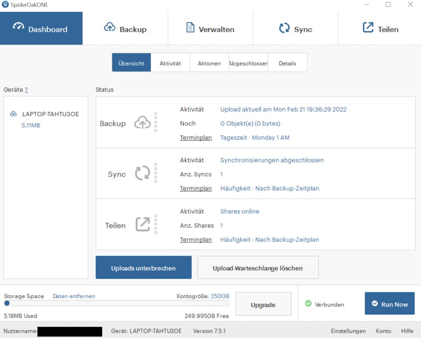Select device LAPTOP-TAHTU3OE in Geräte list
421x338 pixels.
(51, 114)
